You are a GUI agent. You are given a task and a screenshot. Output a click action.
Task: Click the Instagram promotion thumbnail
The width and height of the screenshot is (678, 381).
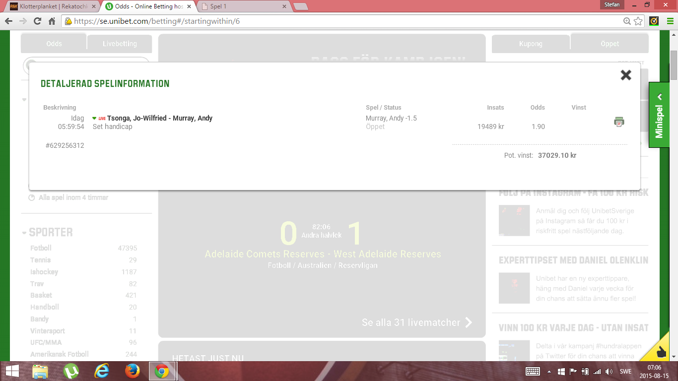click(514, 220)
